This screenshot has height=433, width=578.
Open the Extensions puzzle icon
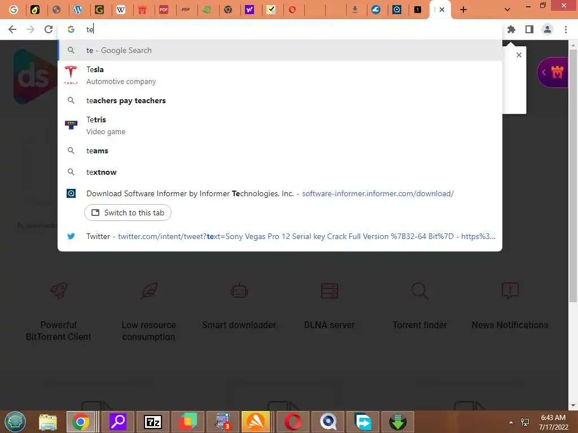pos(511,29)
